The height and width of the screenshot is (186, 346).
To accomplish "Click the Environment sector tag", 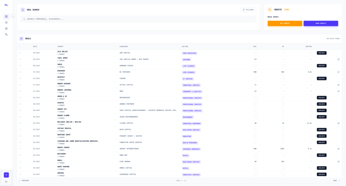I will [188, 117].
